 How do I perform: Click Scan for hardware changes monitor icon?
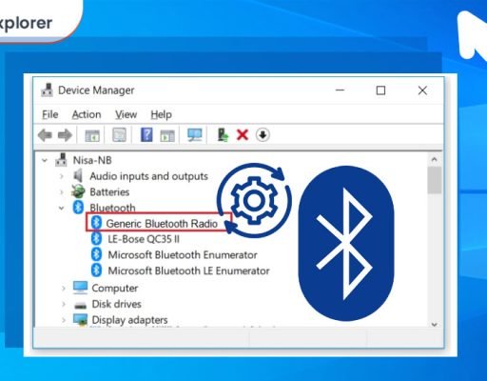click(x=195, y=135)
